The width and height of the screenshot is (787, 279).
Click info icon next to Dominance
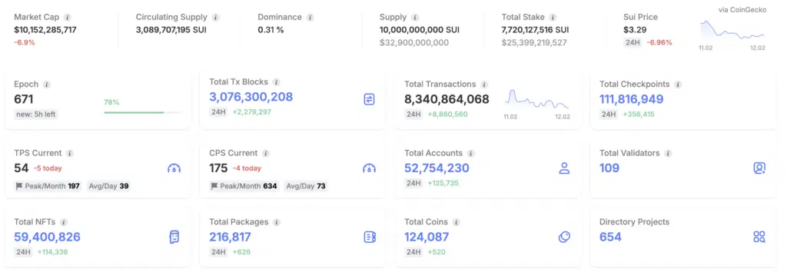tap(310, 17)
